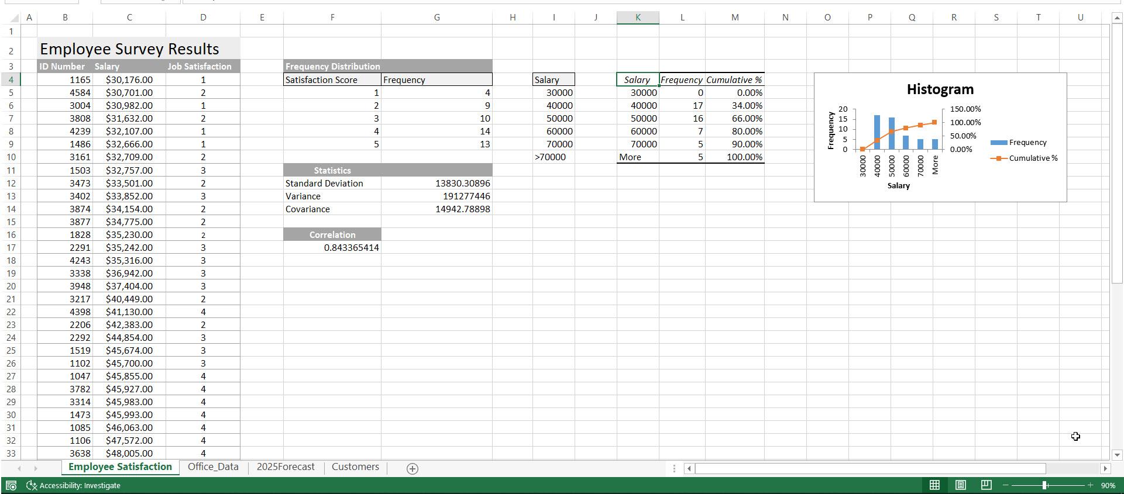Select ID number cell 3217
This screenshot has height=494, width=1124.
[x=65, y=299]
